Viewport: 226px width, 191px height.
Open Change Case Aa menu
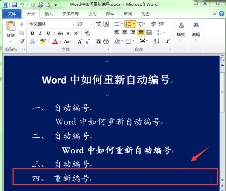click(68, 42)
